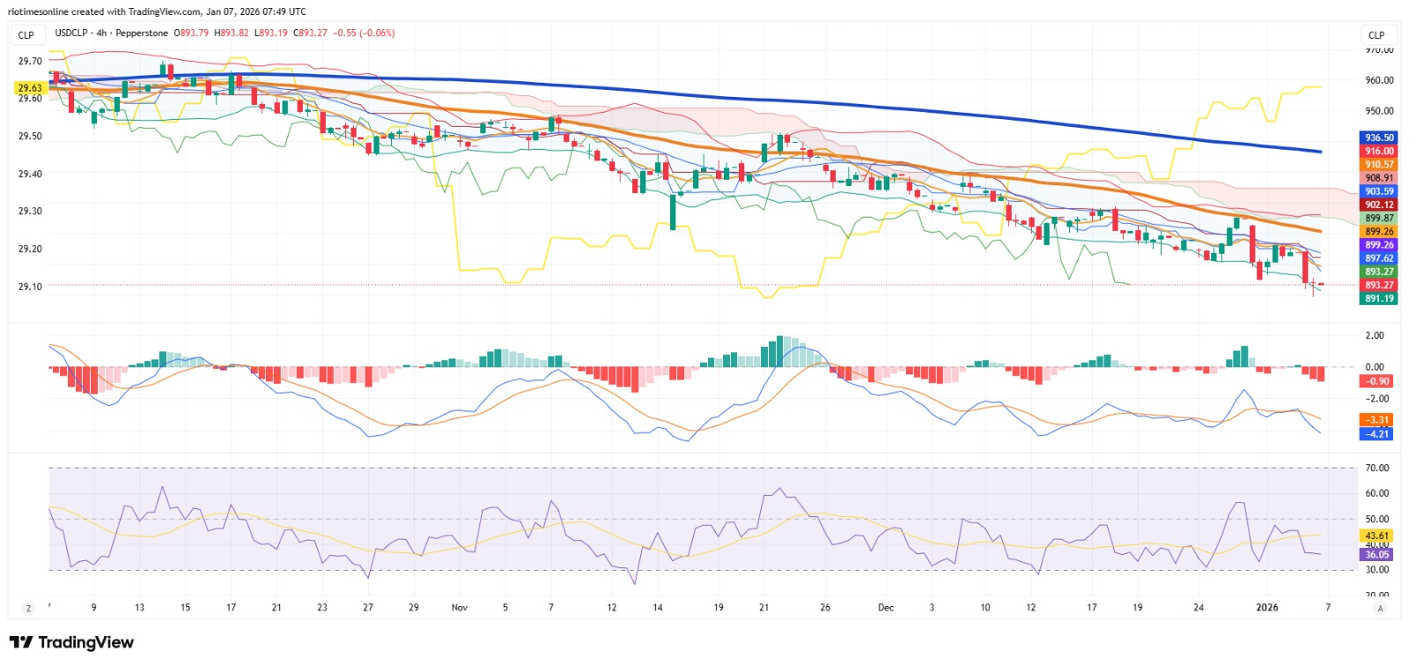Screen dimensions: 1409x666
Task: Click the yellow 29.63 left-axis price tag
Action: [x=30, y=88]
